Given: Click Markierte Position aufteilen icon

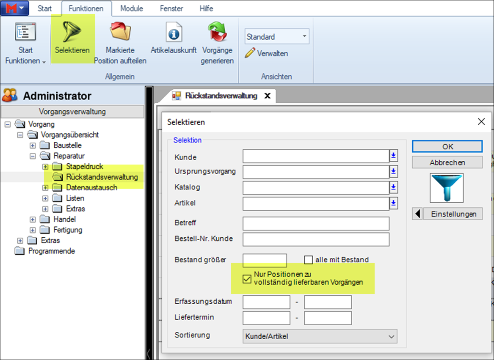Looking at the screenshot, I should pyautogui.click(x=120, y=32).
